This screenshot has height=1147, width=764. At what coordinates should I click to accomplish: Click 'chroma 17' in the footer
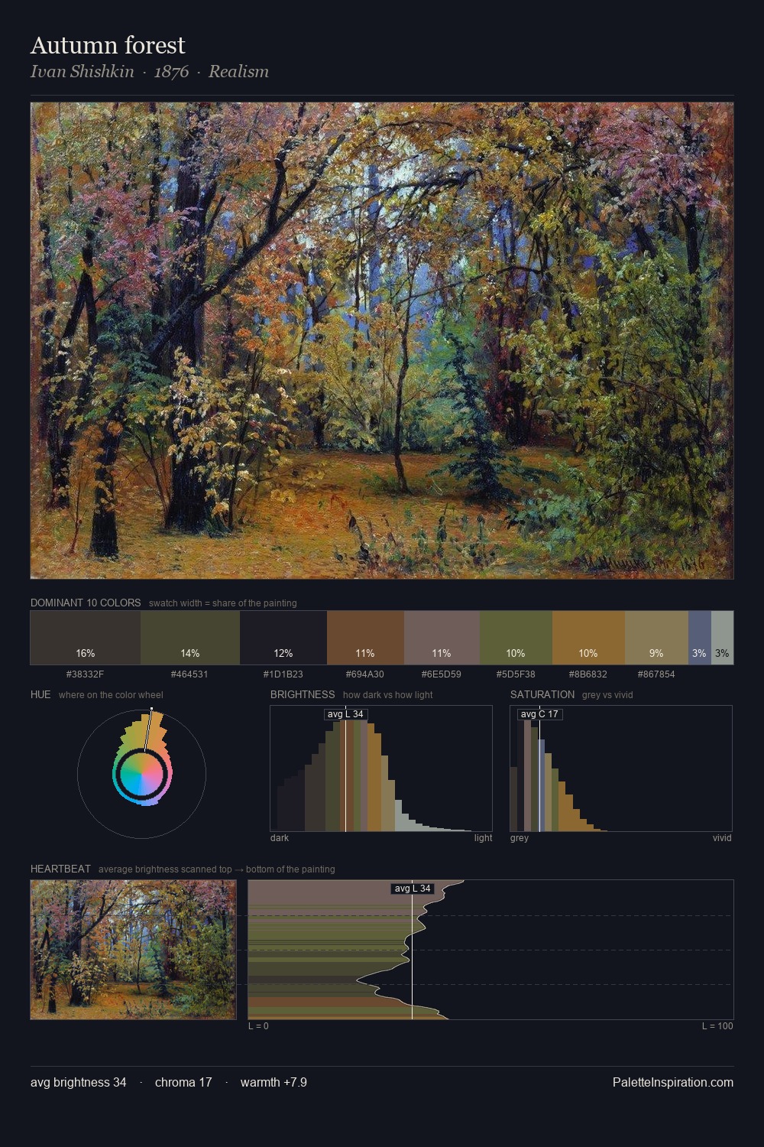coord(183,1082)
